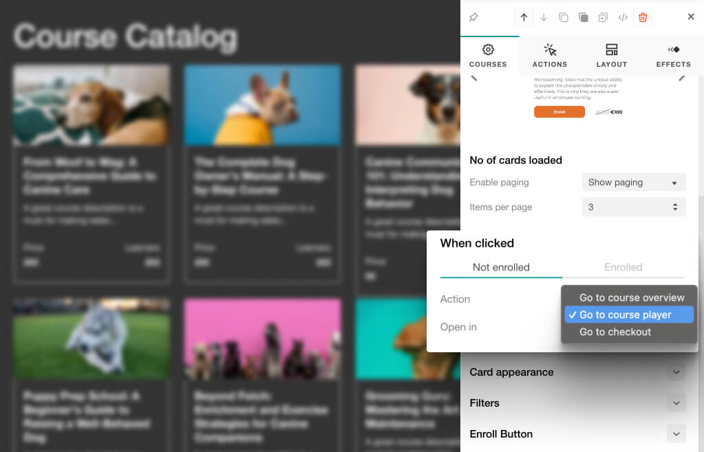Click the When clicked heading
This screenshot has height=452, width=704.
tap(477, 244)
